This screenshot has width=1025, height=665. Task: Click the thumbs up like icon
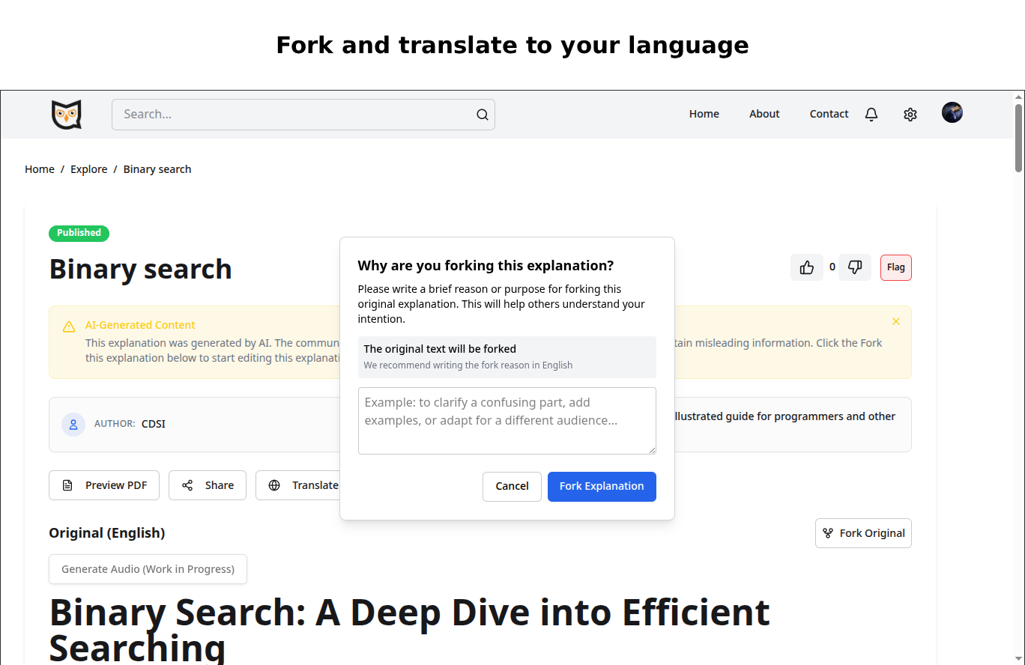pos(807,267)
